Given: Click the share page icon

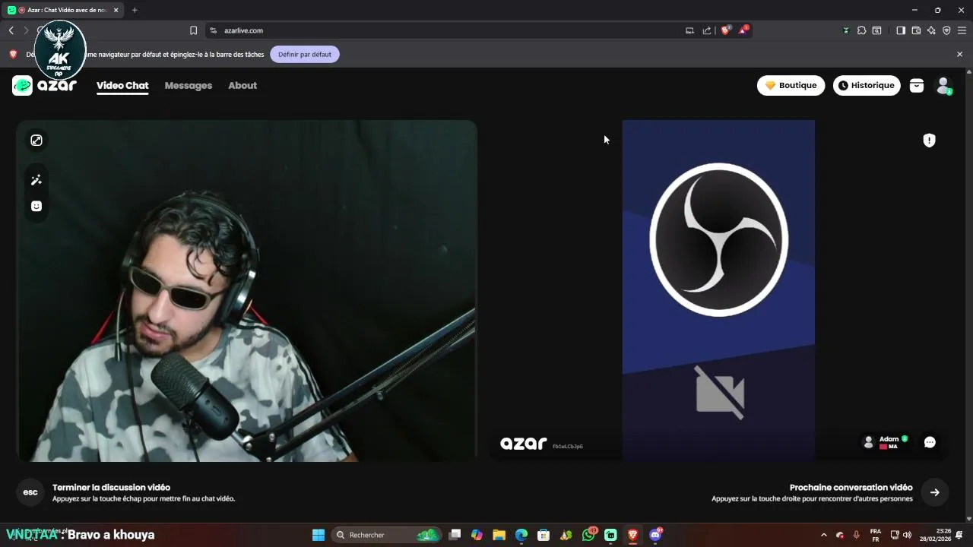Looking at the screenshot, I should click(707, 30).
